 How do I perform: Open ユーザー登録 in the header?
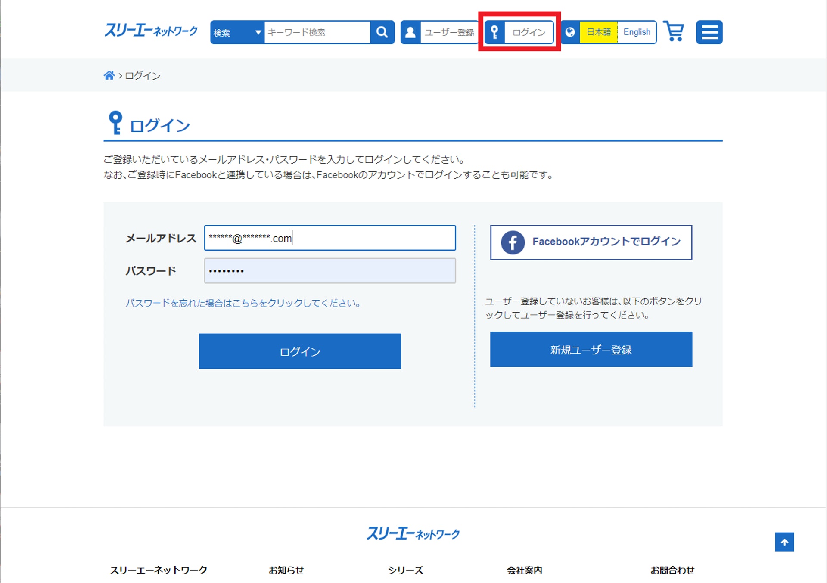click(449, 32)
